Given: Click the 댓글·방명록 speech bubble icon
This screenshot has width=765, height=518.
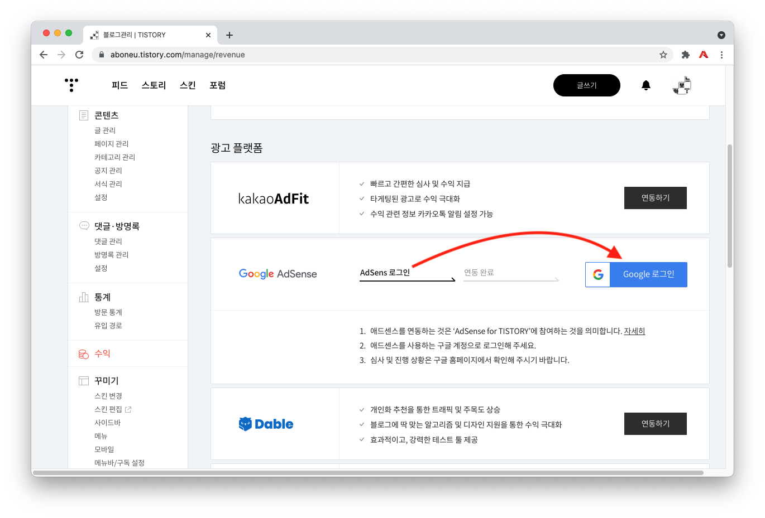Looking at the screenshot, I should 84,226.
